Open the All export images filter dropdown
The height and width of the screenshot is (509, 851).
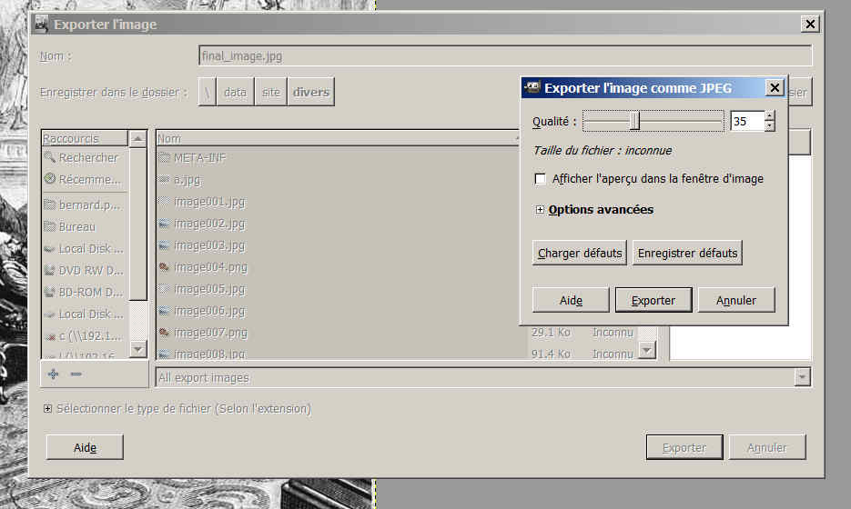[x=802, y=377]
